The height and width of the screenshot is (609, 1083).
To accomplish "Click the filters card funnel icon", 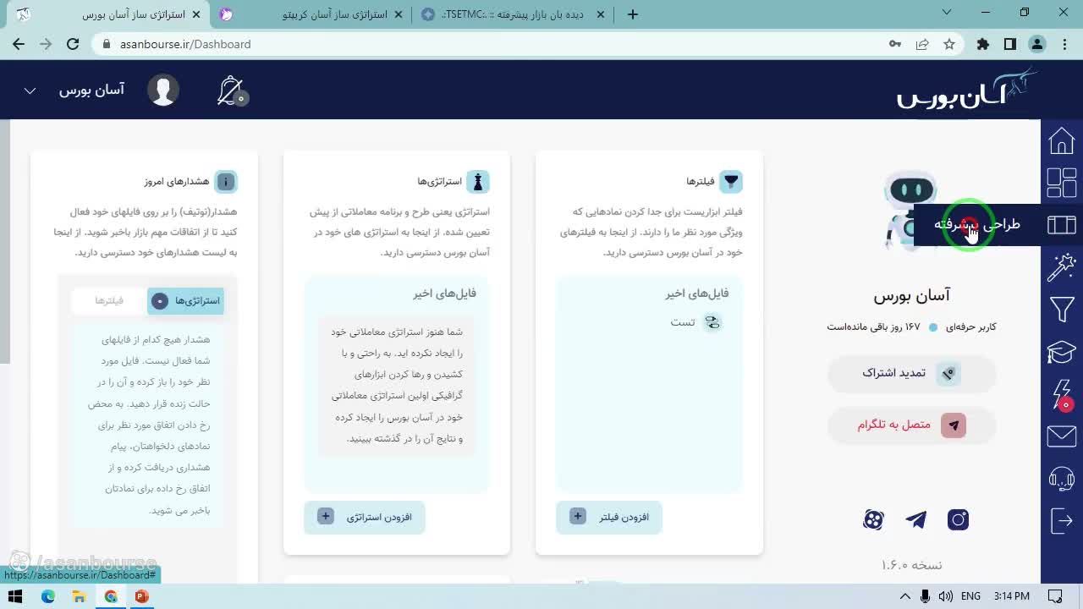I will [x=731, y=181].
